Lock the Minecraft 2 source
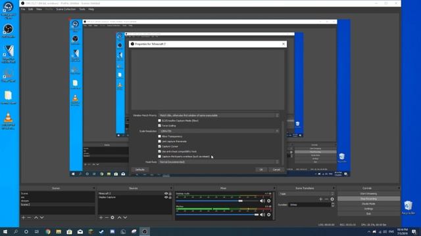Image resolution: width=421 pixels, height=236 pixels. click(170, 193)
